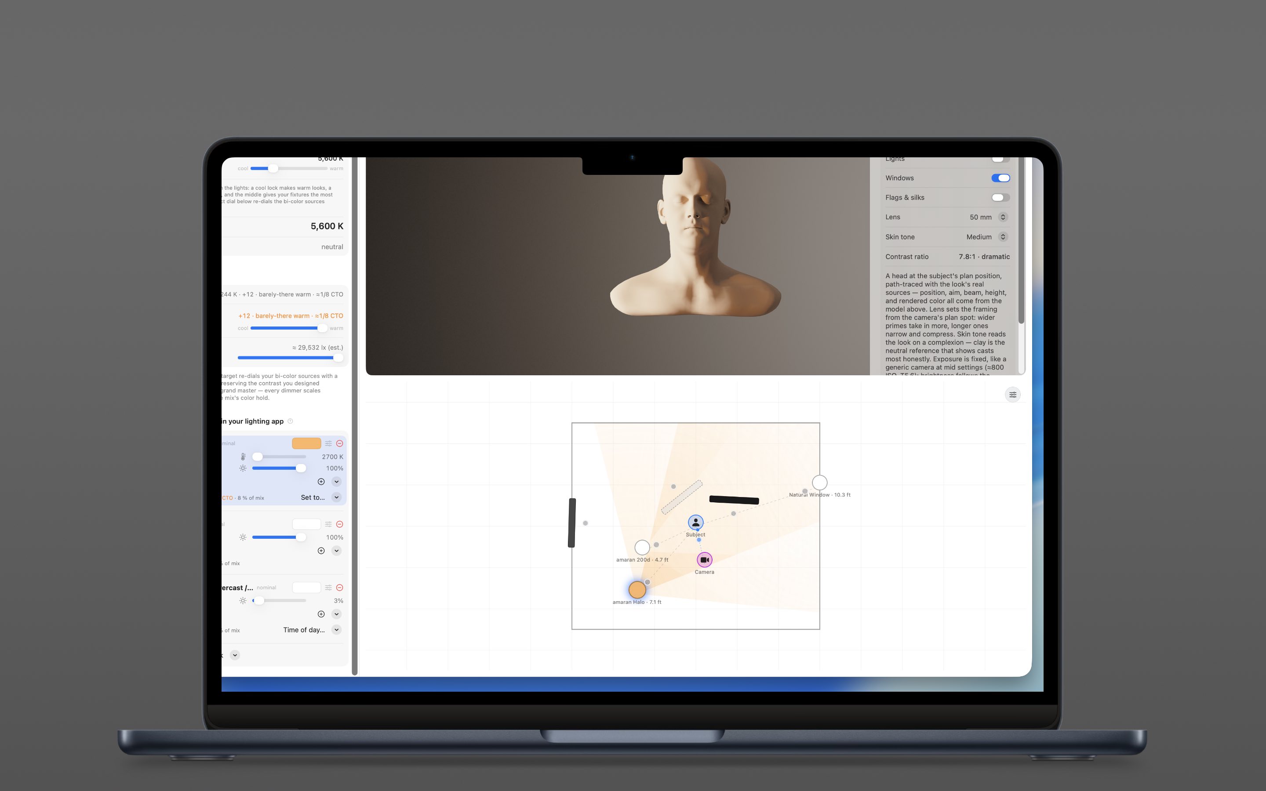Remove the middle light row
The height and width of the screenshot is (791, 1266).
tap(339, 524)
